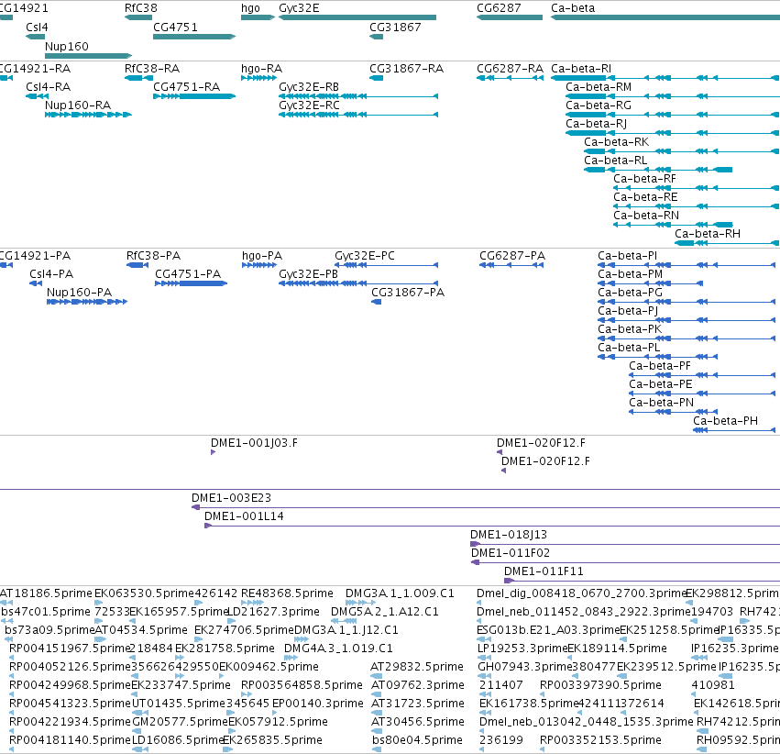Click the DME1-001J03.F marker
The width and height of the screenshot is (780, 754).
coord(213,452)
